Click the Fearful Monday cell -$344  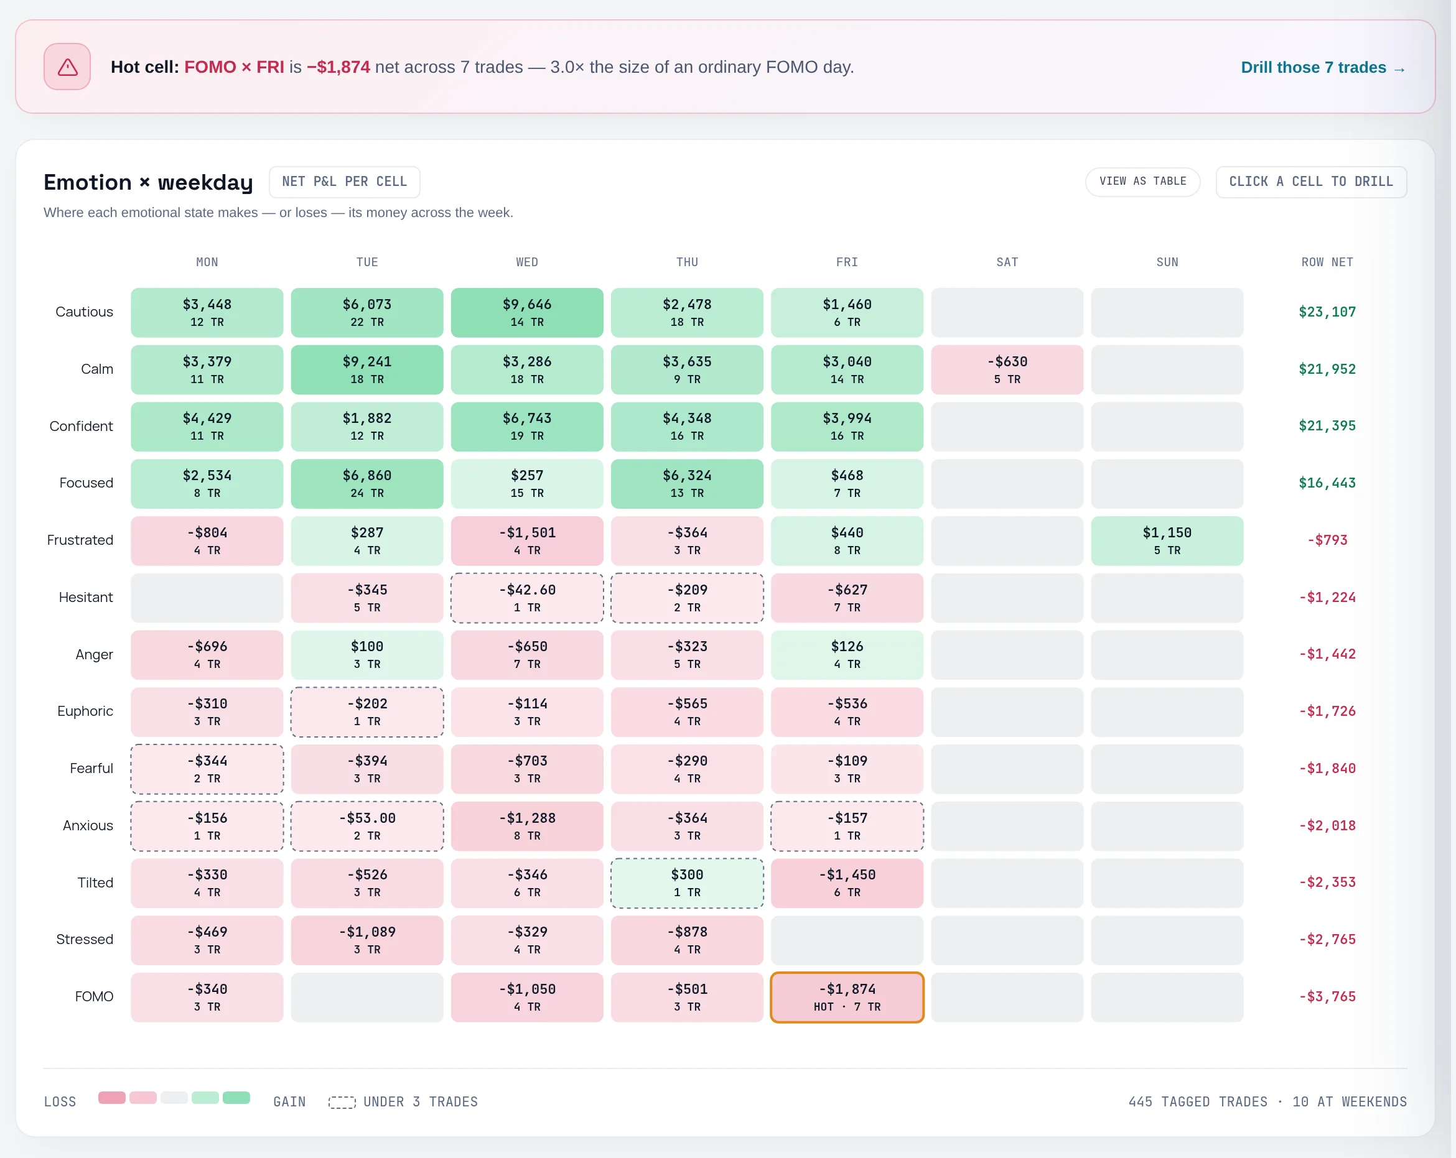(207, 769)
